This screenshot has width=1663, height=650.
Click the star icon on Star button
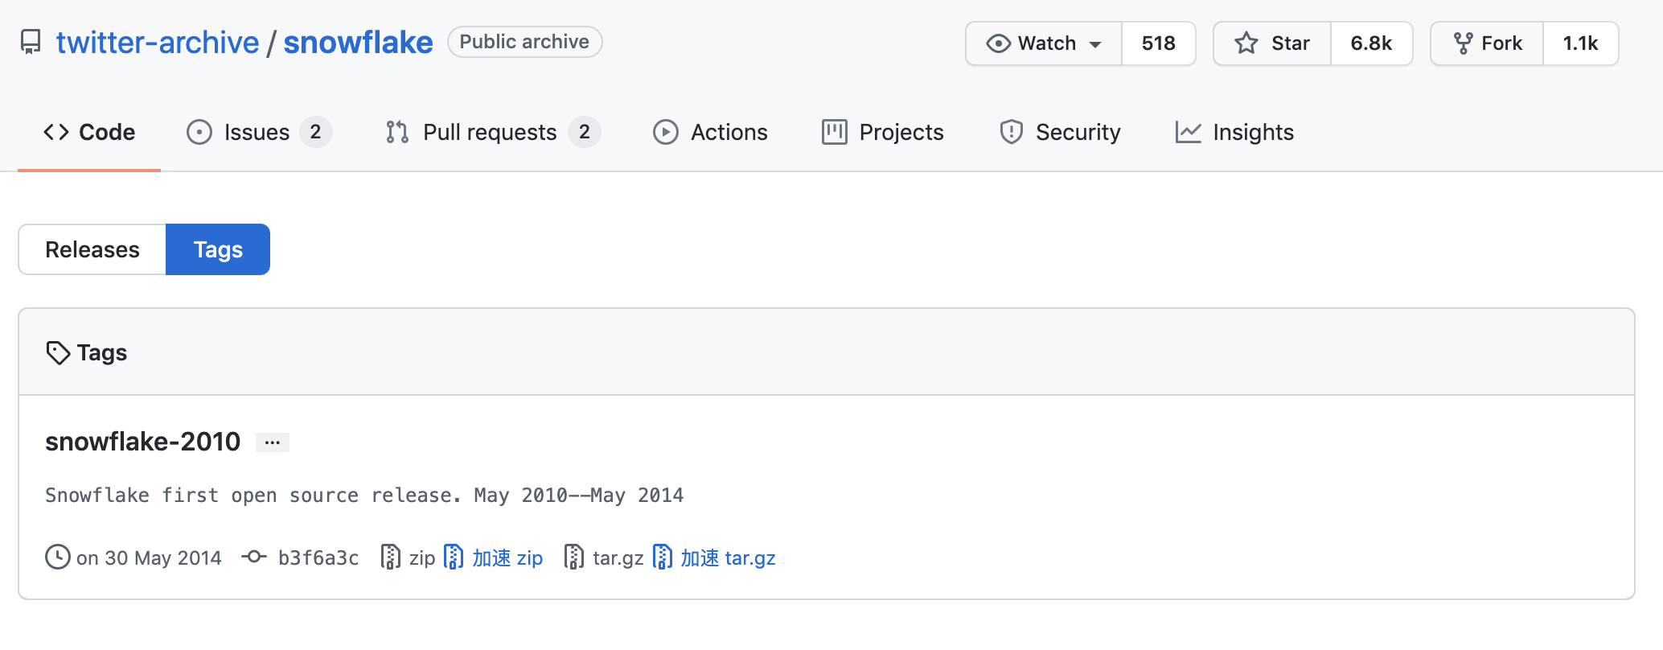point(1246,43)
